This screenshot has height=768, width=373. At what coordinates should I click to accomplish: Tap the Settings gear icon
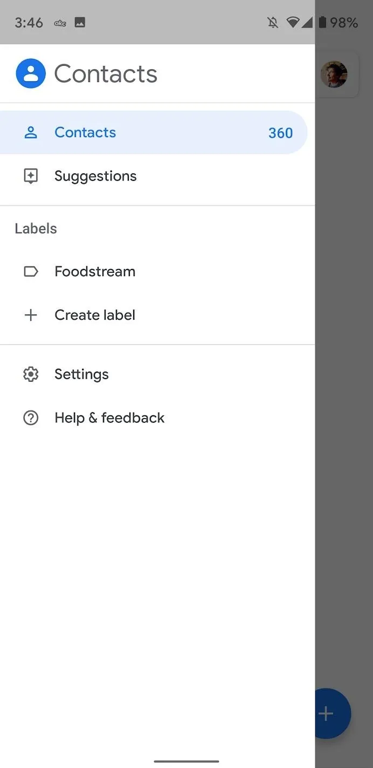31,374
